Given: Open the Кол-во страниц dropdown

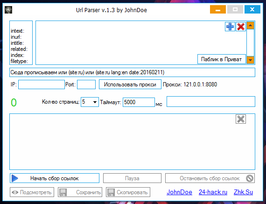Looking at the screenshot, I should click(90, 102).
